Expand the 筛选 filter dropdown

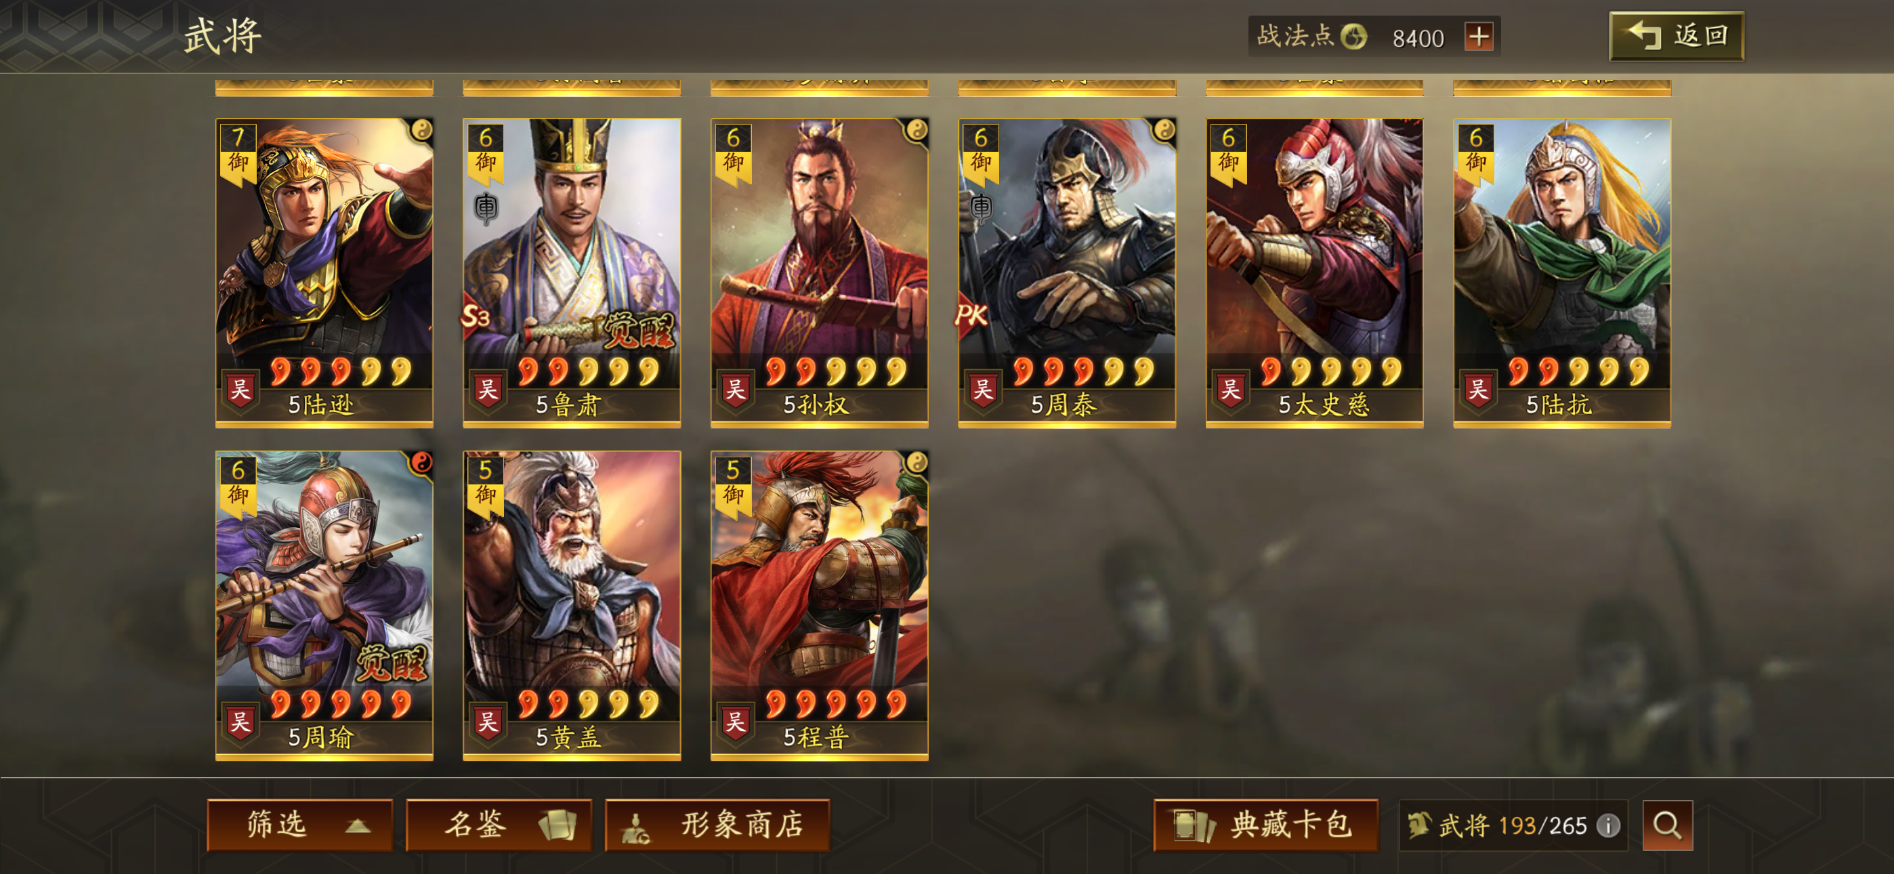click(299, 825)
